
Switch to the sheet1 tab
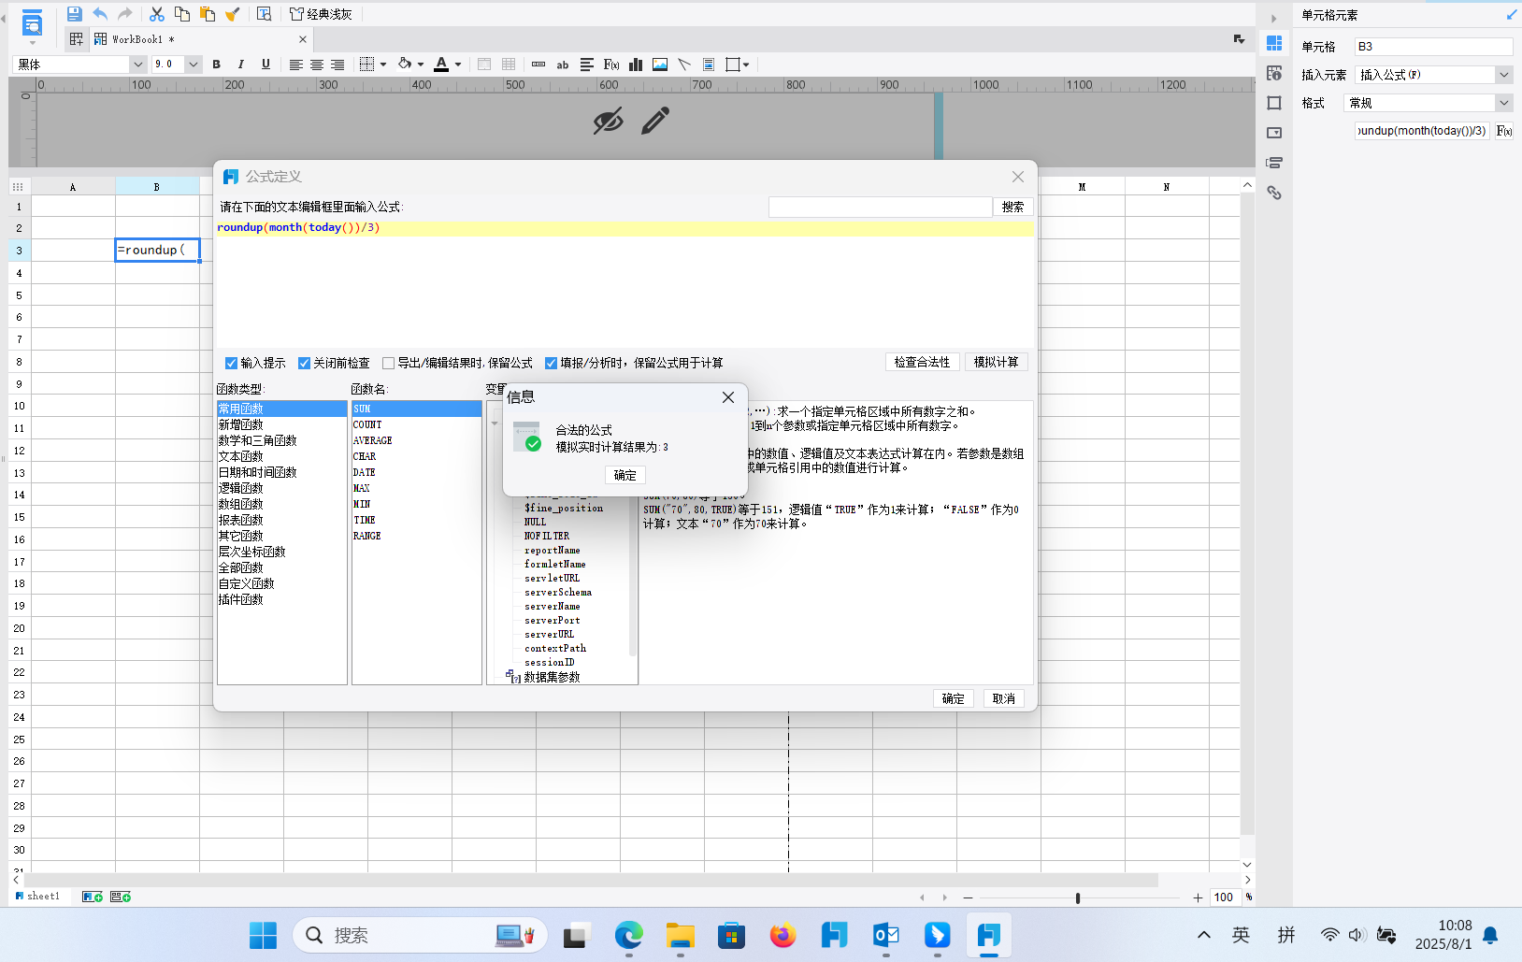pyautogui.click(x=38, y=897)
